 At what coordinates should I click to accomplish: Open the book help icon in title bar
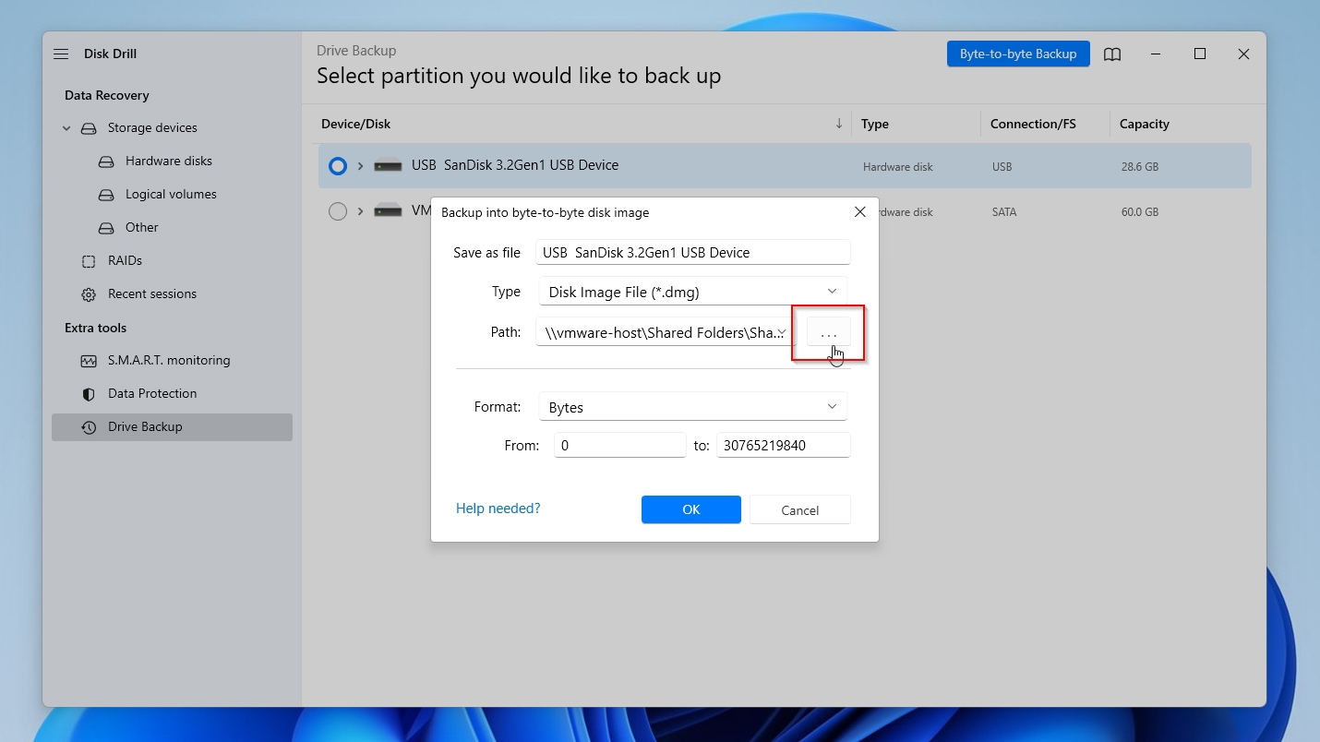tap(1112, 54)
